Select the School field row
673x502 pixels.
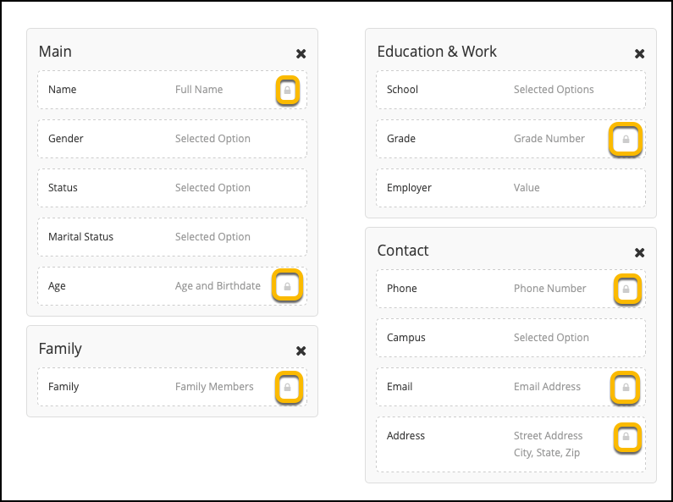coord(510,90)
